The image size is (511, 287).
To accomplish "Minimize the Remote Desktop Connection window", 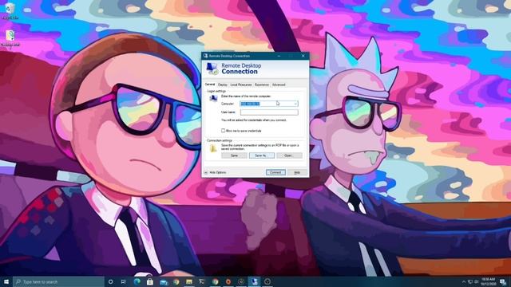I will click(279, 56).
